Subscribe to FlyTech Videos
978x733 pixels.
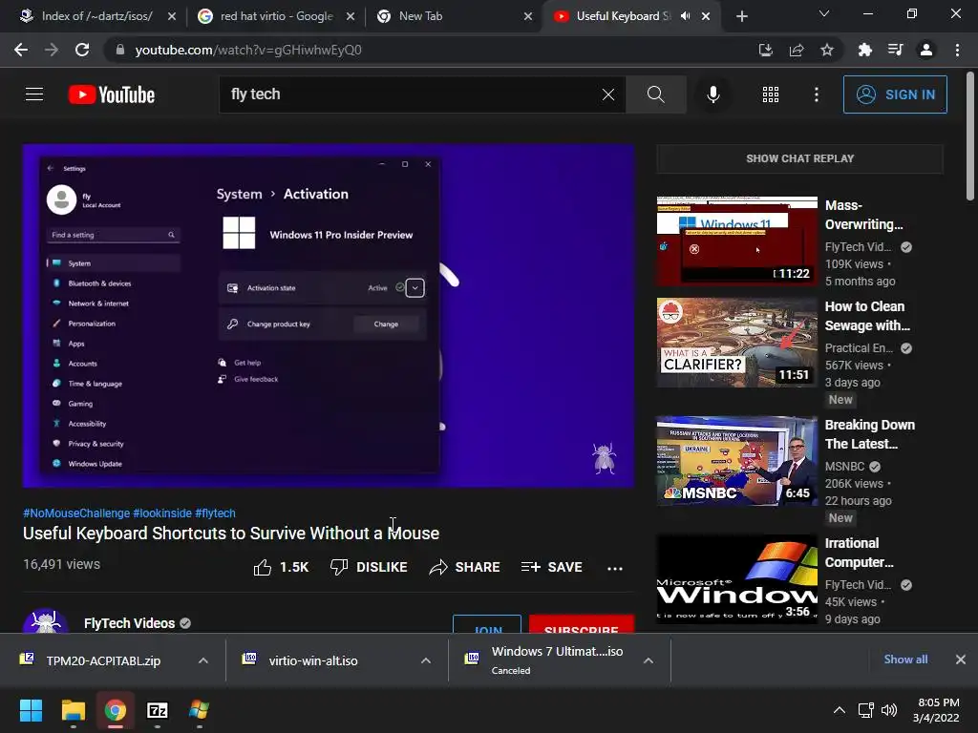point(582,624)
